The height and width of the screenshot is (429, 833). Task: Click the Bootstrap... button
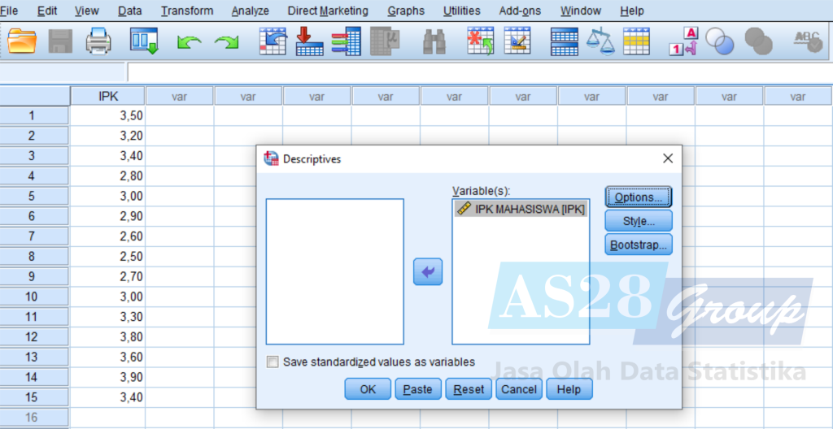[638, 245]
